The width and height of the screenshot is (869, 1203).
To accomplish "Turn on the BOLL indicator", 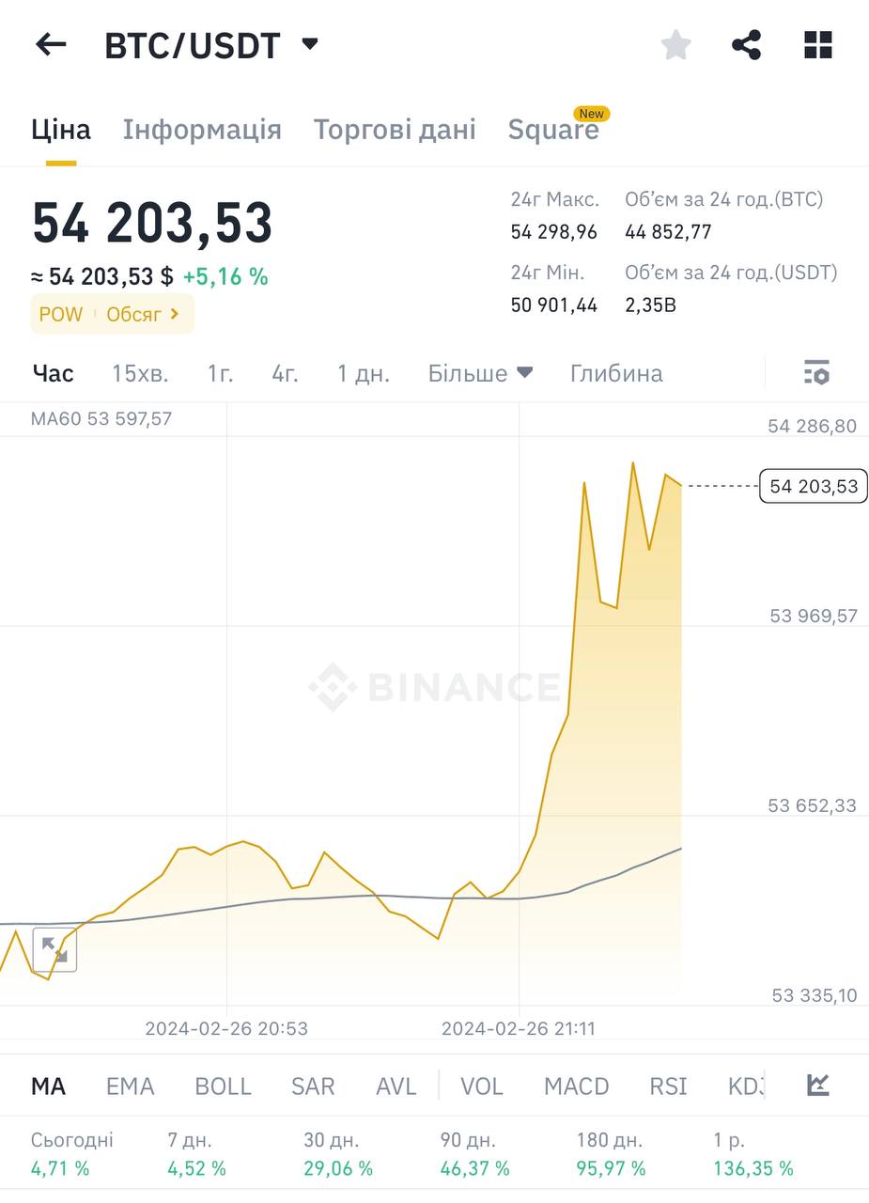I will [223, 1086].
